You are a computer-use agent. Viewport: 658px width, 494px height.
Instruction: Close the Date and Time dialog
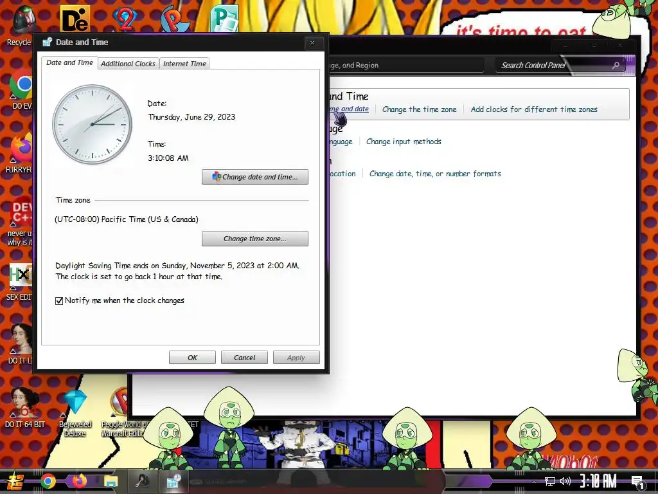(x=312, y=43)
